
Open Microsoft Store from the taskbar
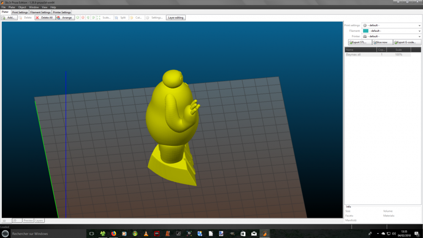tap(243, 234)
